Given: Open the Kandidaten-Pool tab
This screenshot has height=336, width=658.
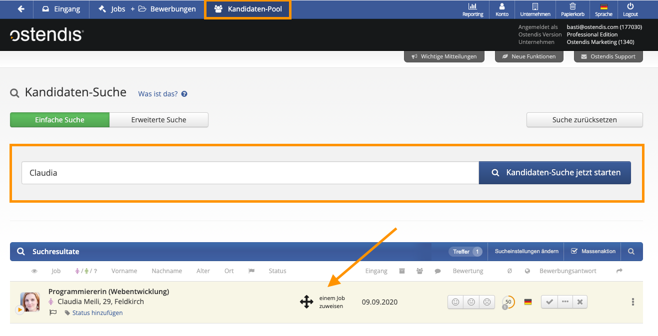Looking at the screenshot, I should click(x=247, y=9).
